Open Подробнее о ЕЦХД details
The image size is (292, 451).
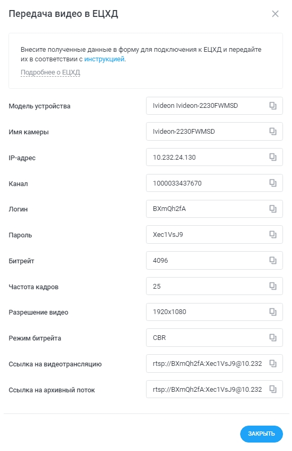coord(50,72)
